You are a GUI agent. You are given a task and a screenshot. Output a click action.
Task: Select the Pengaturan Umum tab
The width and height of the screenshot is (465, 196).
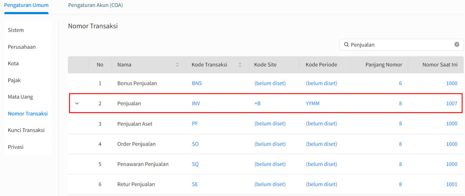[x=26, y=5]
